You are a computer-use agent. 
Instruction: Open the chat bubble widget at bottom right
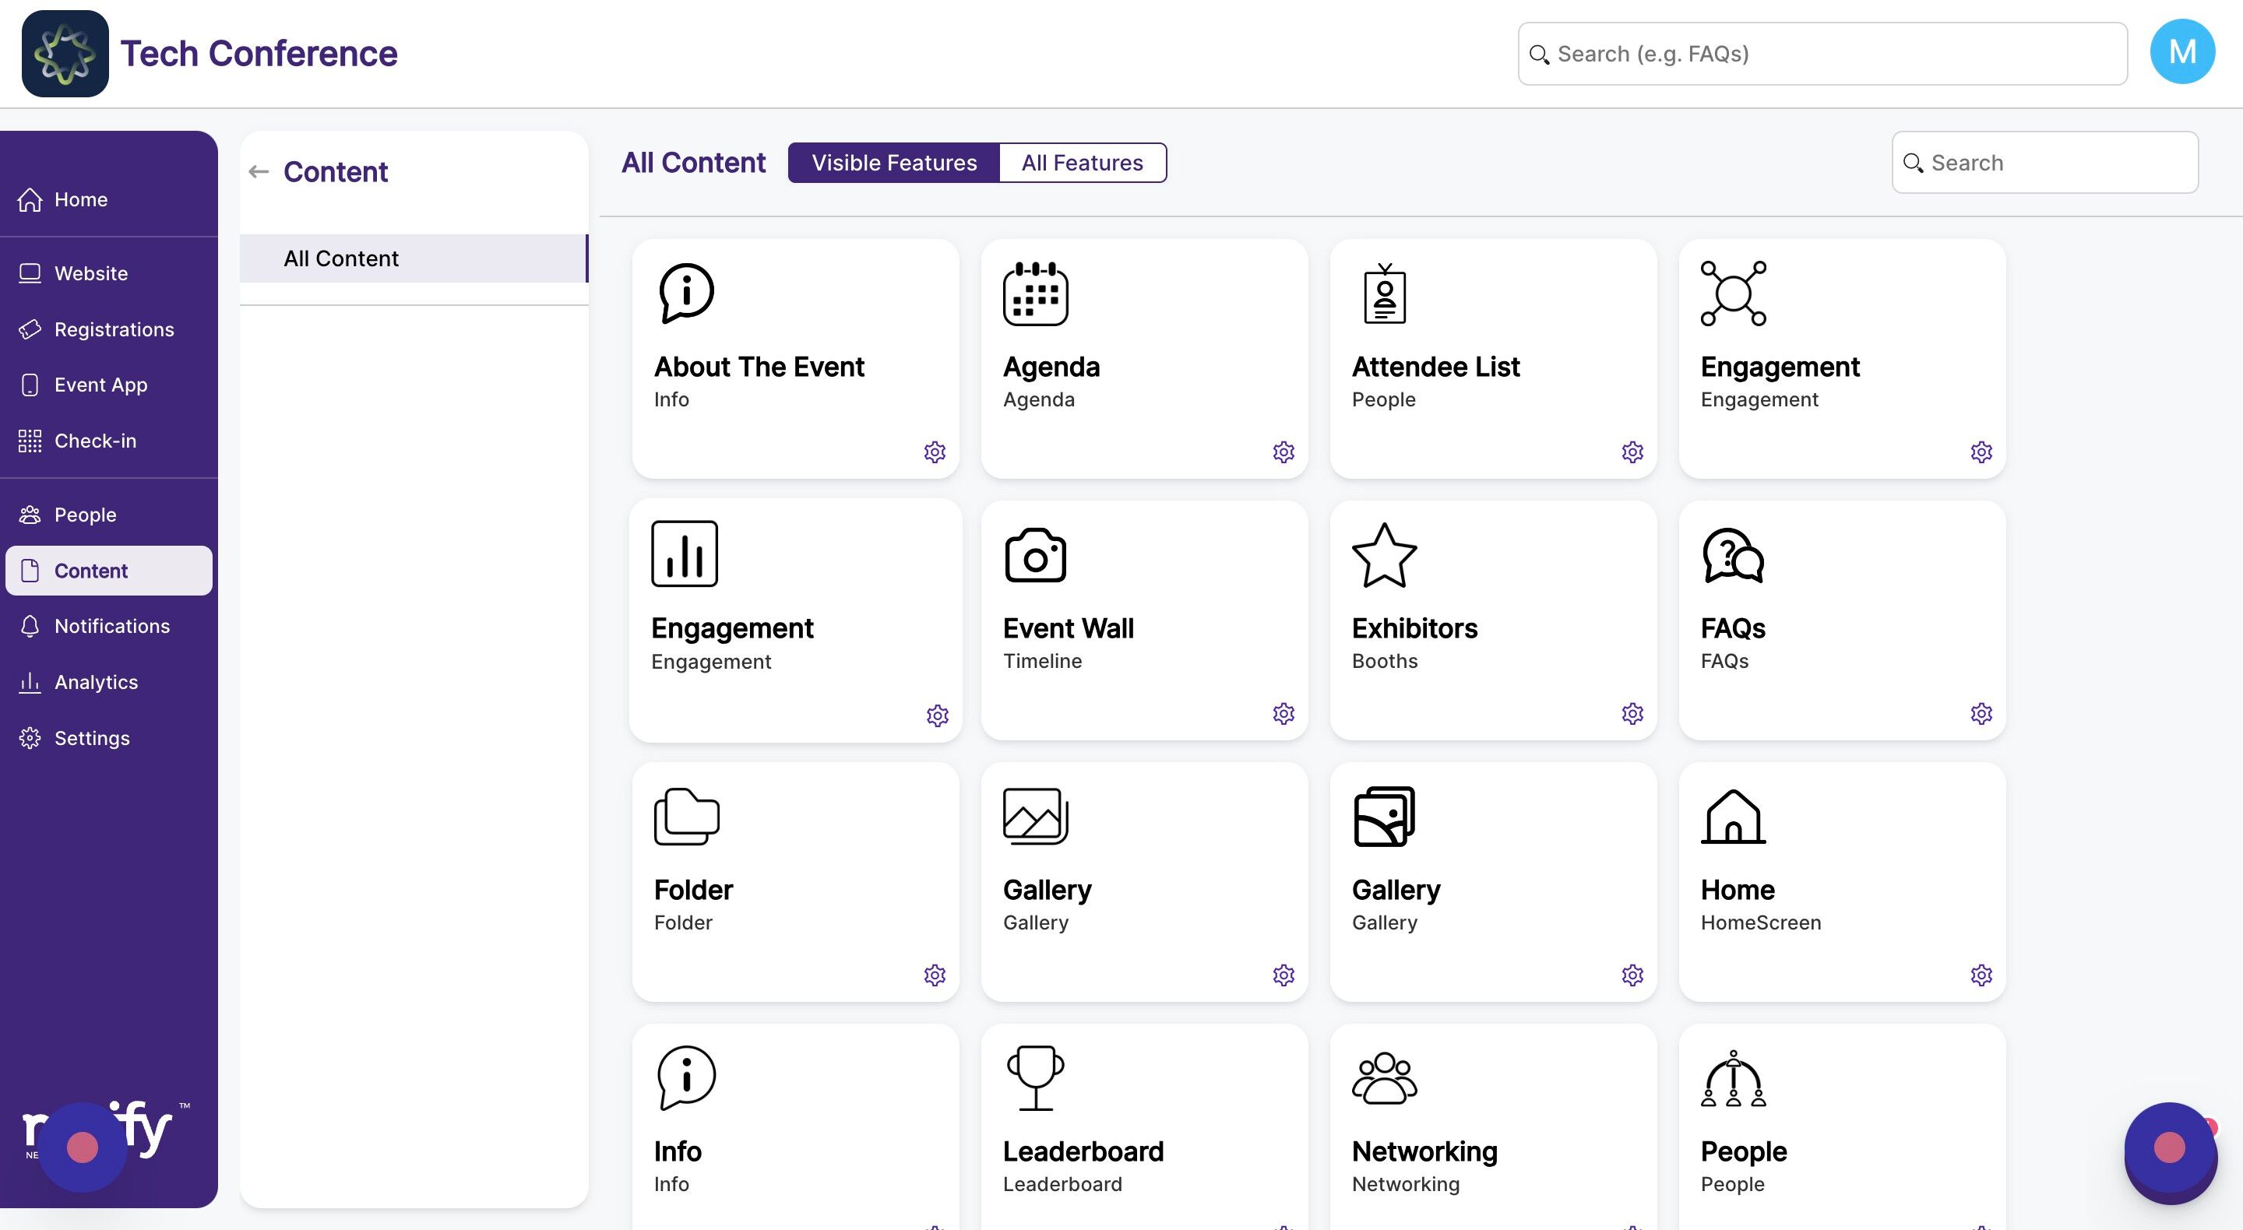(x=2169, y=1149)
